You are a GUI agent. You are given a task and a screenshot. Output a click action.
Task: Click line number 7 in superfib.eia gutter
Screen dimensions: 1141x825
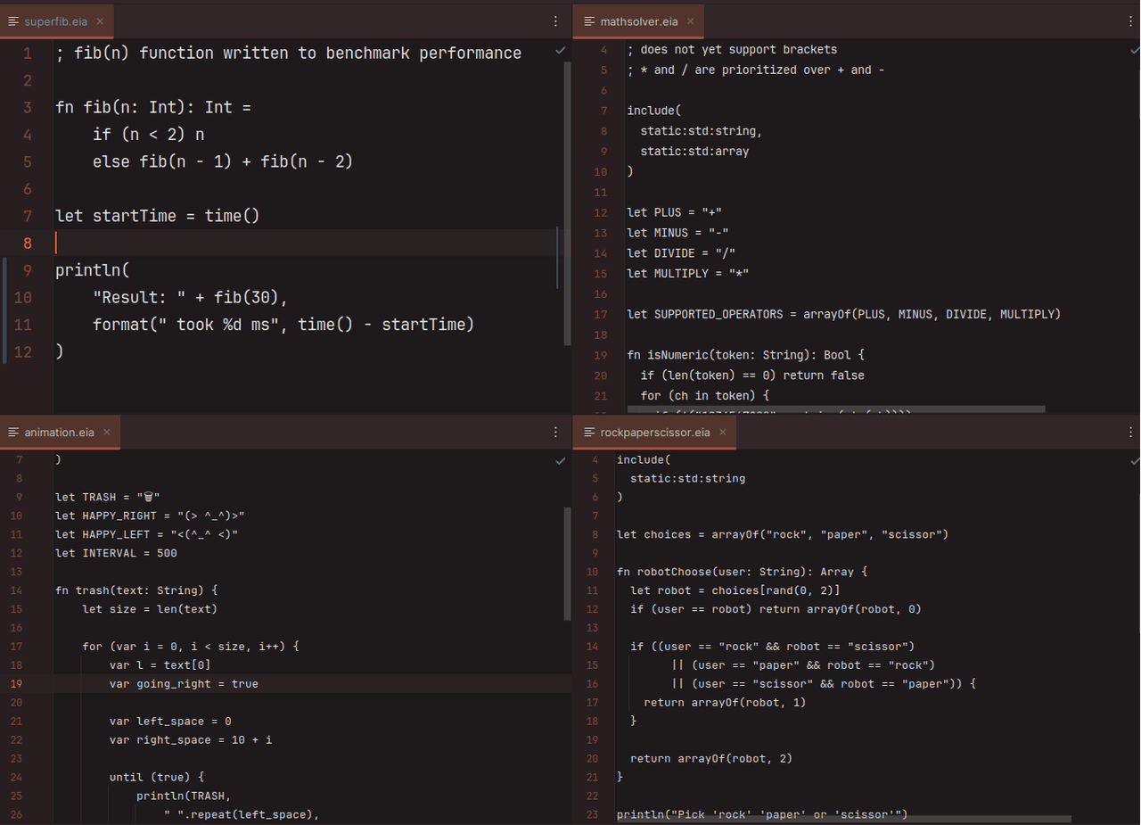click(x=28, y=216)
